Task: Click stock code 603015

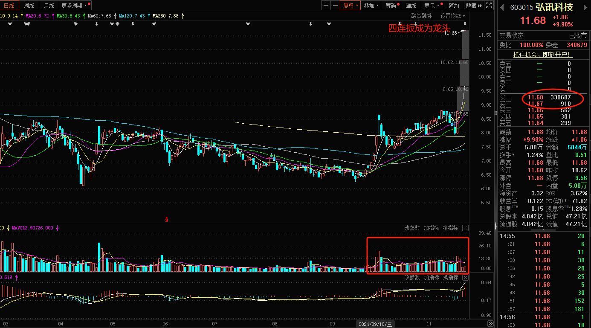Action: pyautogui.click(x=521, y=8)
